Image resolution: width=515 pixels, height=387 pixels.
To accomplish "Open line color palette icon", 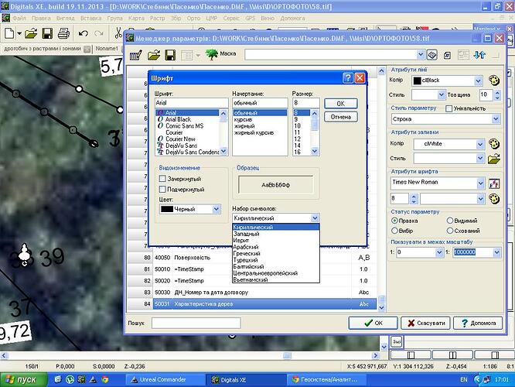I will pyautogui.click(x=493, y=80).
